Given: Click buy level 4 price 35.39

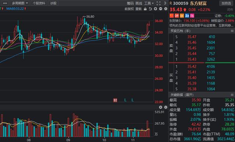Looking at the screenshot, I should 192,83.
